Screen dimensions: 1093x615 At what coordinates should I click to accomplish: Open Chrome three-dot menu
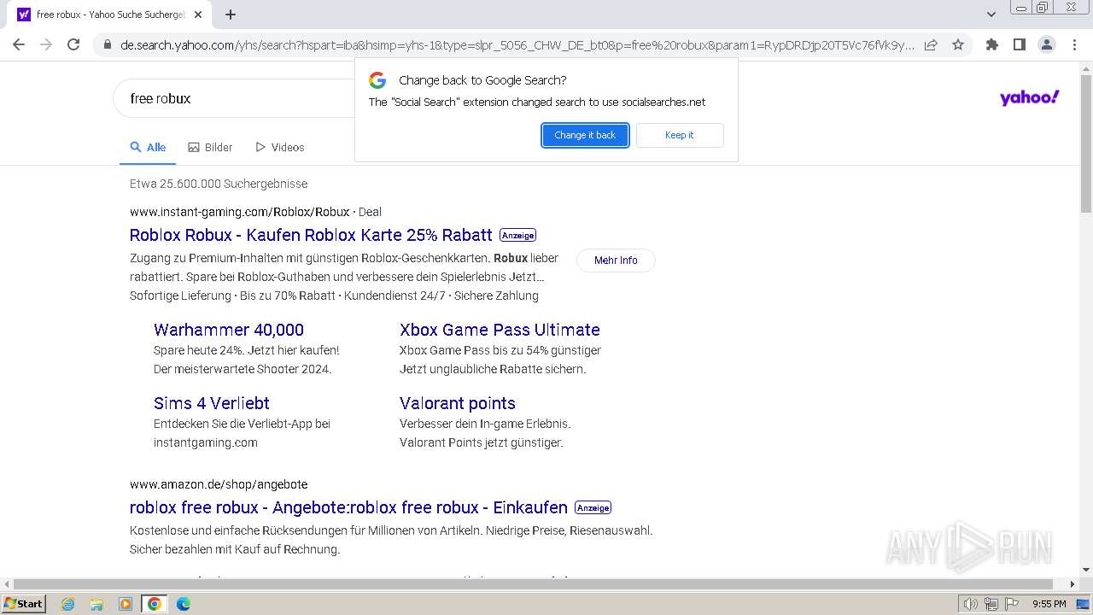(x=1074, y=44)
